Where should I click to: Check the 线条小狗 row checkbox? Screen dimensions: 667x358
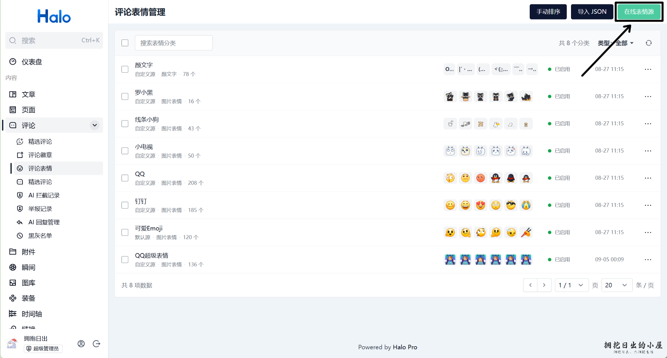[x=125, y=124]
